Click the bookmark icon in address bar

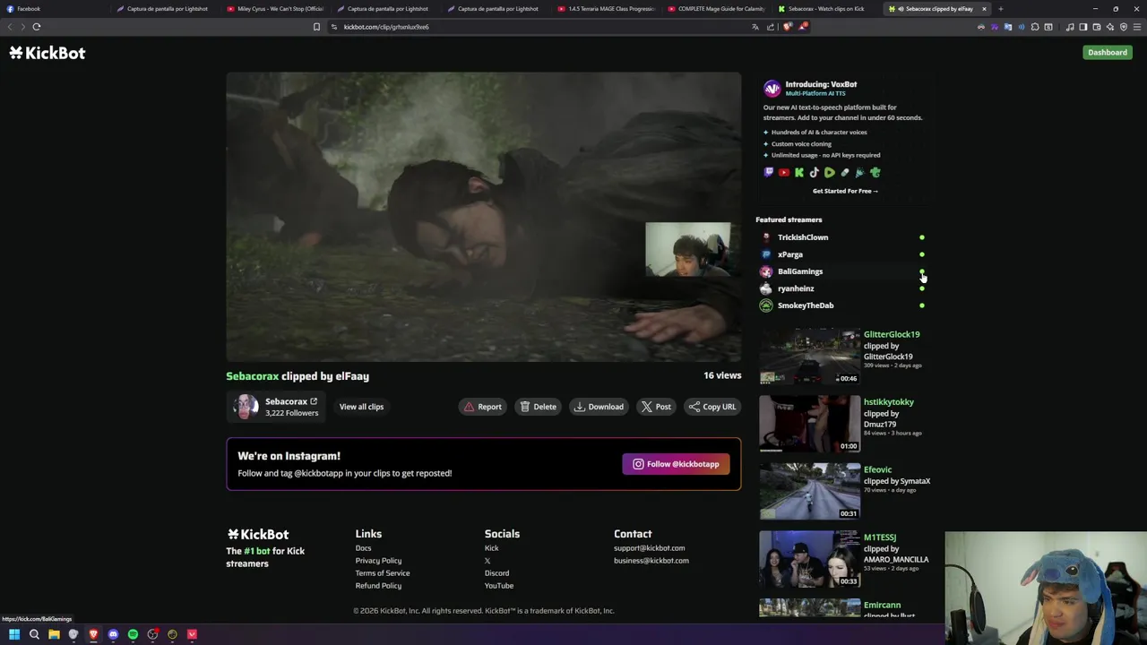pyautogui.click(x=316, y=27)
